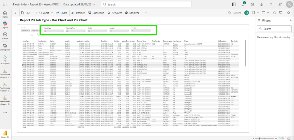Image resolution: width=294 pixels, height=140 pixels.
Task: Open more sidebar options ellipsis
Action: 5,113
